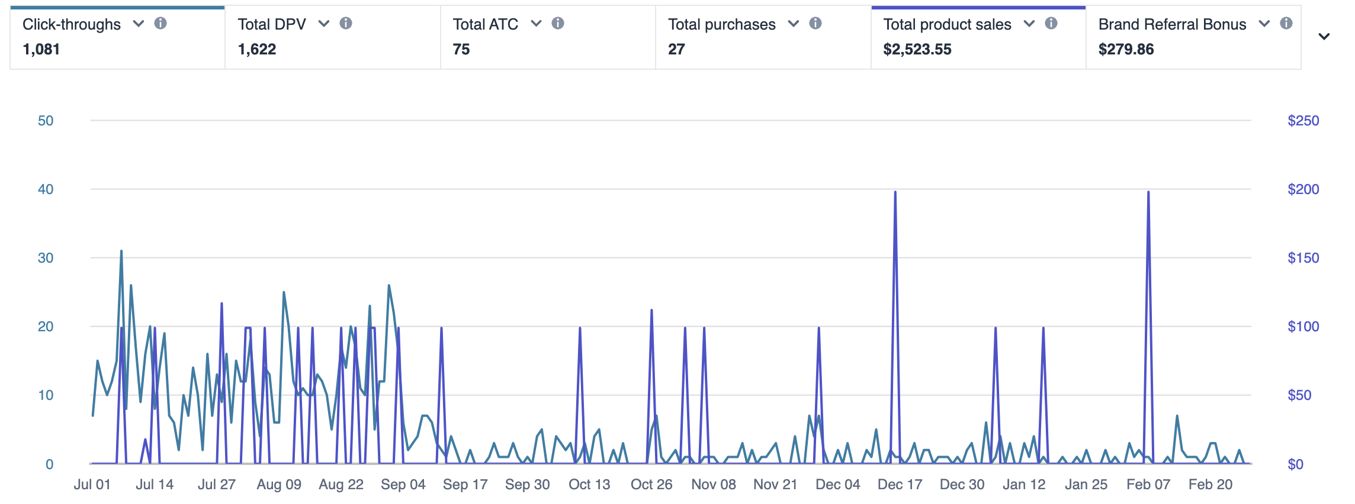This screenshot has height=504, width=1355.
Task: Open info tooltip for Total DPV
Action: pos(346,23)
